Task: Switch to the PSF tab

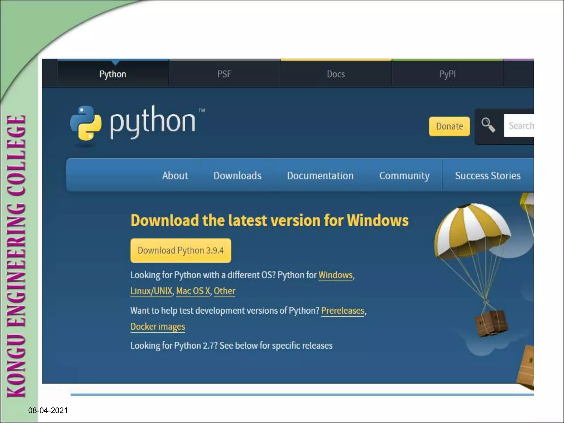Action: (224, 74)
